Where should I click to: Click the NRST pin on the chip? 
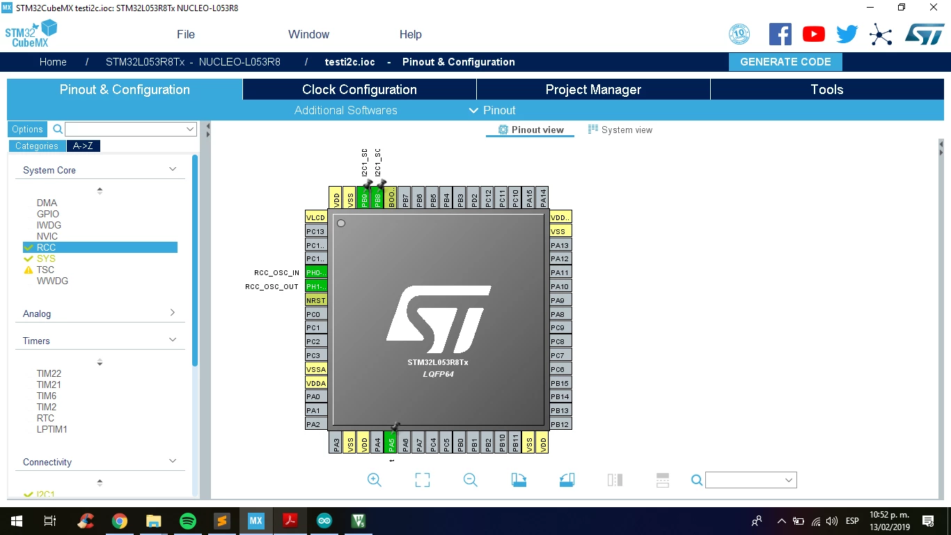point(316,300)
